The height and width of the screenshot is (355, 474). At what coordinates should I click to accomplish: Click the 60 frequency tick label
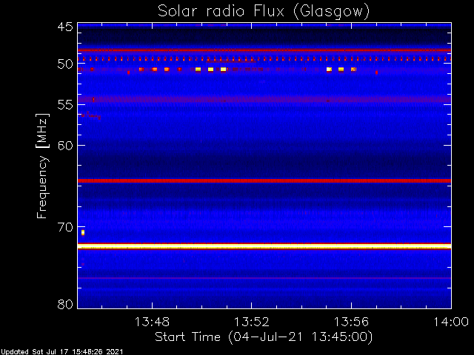[65, 145]
